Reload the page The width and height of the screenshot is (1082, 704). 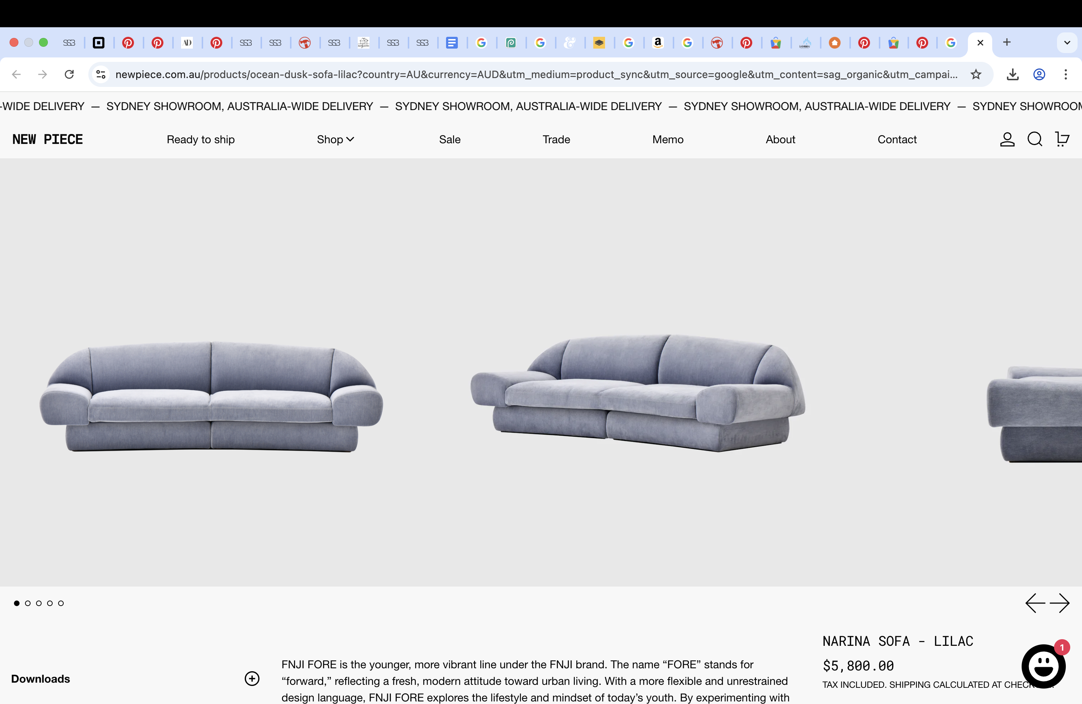click(x=69, y=74)
